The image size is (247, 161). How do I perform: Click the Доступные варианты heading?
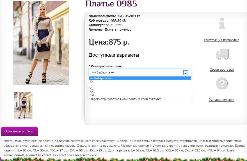point(114,55)
